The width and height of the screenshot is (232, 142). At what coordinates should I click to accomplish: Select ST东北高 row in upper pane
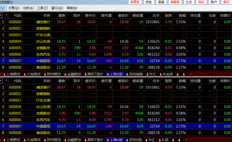tap(116, 35)
